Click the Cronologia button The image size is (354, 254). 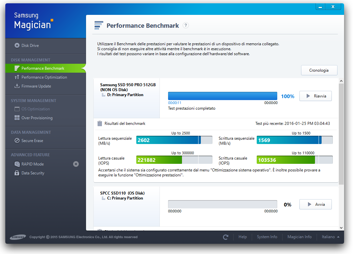click(319, 70)
